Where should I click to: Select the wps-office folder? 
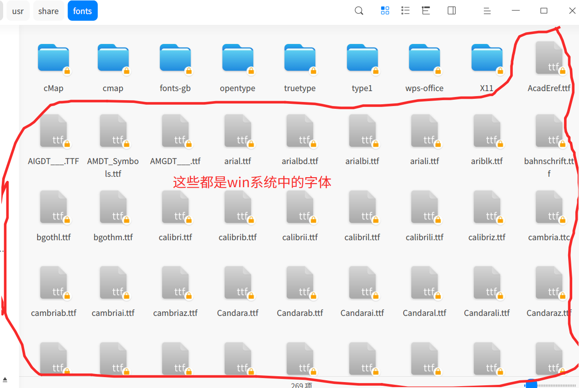click(425, 58)
